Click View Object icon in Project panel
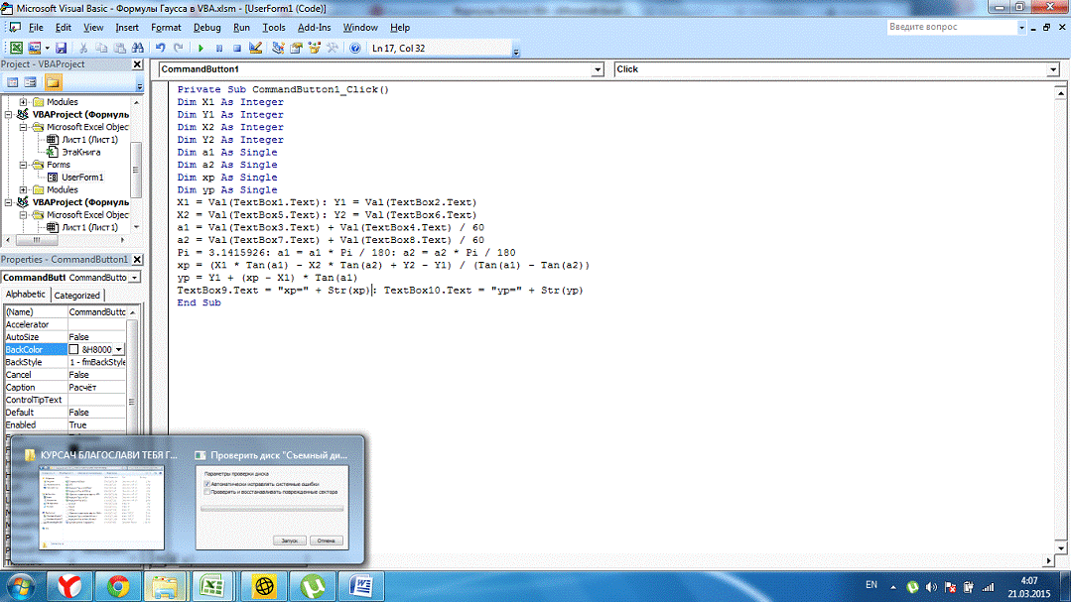This screenshot has height=602, width=1071. (x=30, y=82)
